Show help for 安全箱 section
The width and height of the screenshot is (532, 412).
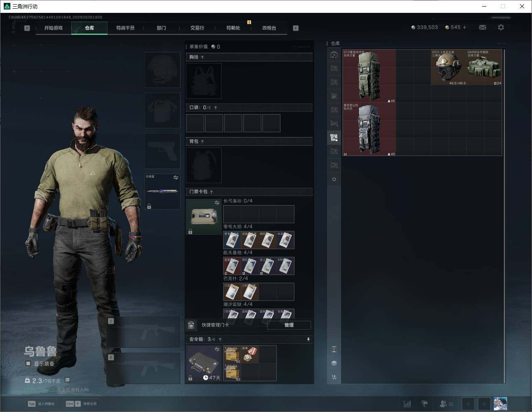click(x=220, y=339)
